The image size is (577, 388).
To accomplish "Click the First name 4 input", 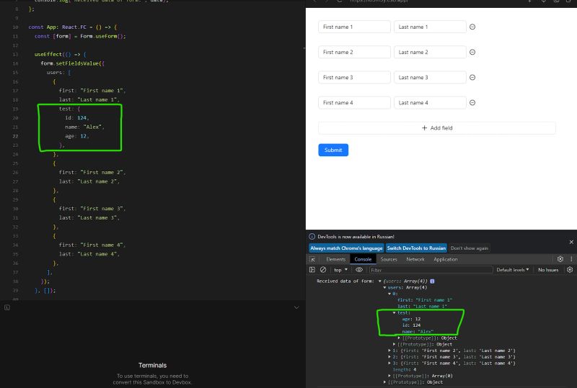I will (354, 103).
